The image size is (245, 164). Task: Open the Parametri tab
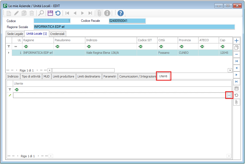tap(110, 77)
